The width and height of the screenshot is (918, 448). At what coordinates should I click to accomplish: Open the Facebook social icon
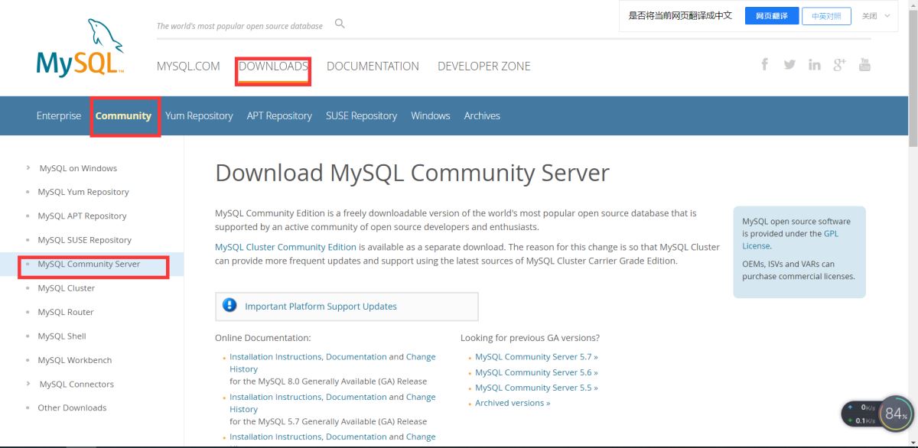point(764,64)
